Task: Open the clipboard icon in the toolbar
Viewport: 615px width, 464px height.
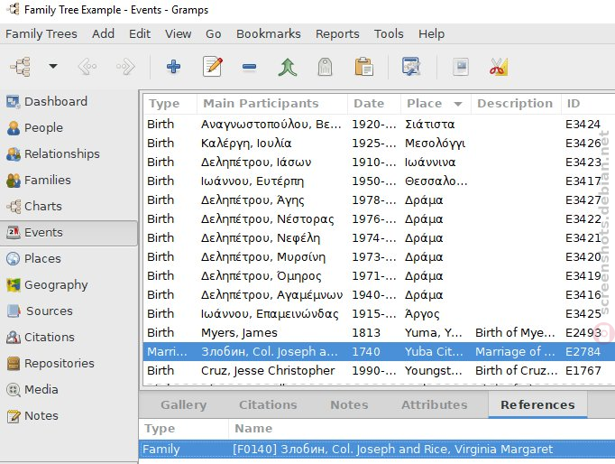Action: pyautogui.click(x=364, y=67)
